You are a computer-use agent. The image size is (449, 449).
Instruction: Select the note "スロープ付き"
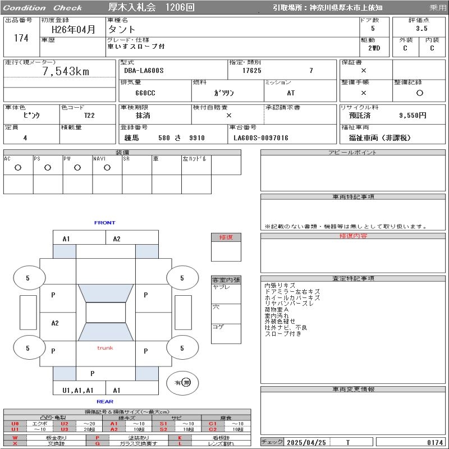point(283,333)
